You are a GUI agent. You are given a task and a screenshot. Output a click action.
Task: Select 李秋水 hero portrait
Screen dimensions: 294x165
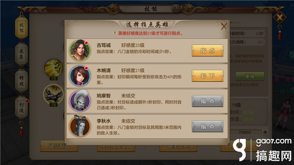coord(80,126)
